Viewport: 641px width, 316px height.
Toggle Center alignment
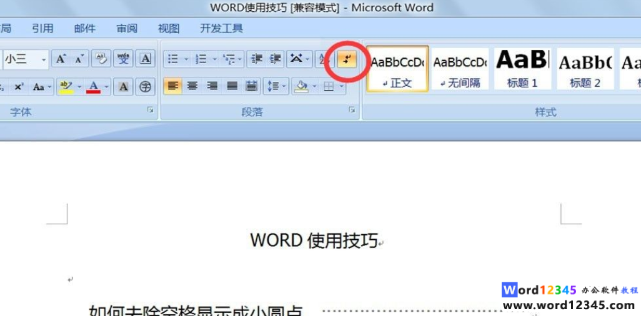point(192,86)
